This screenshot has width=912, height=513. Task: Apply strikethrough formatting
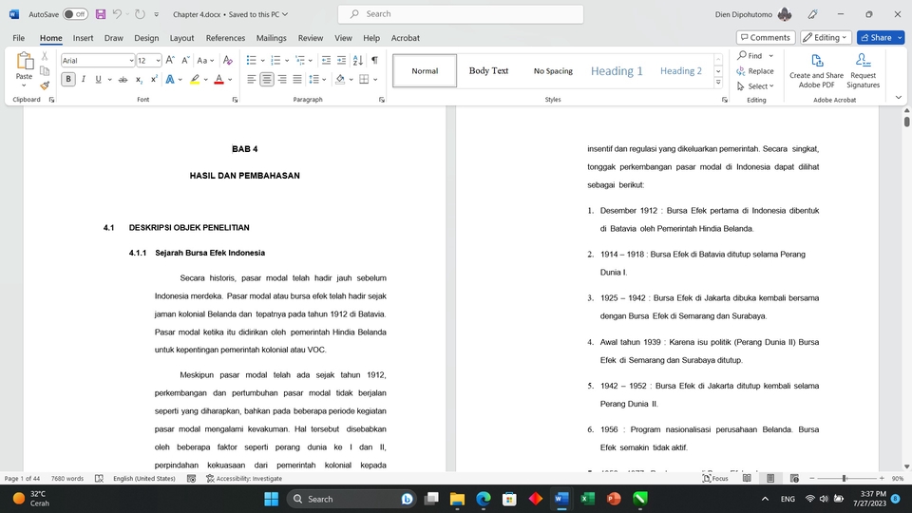tap(123, 79)
